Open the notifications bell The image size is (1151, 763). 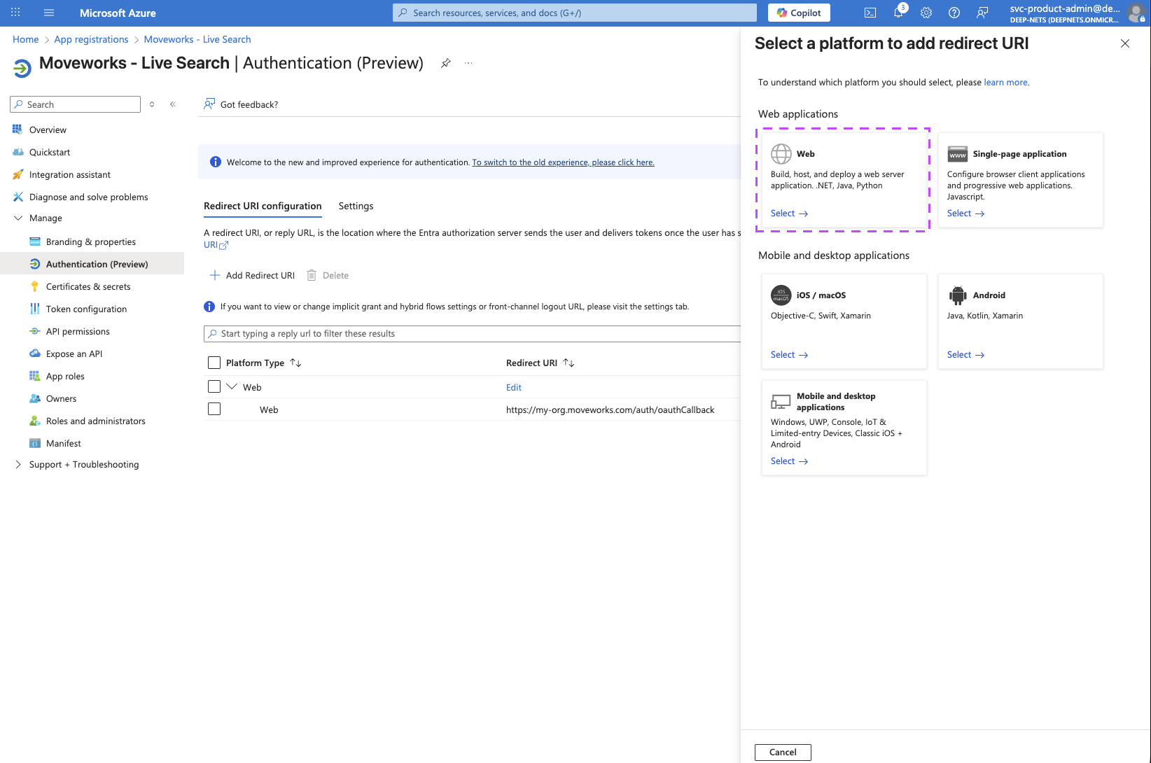pyautogui.click(x=898, y=13)
